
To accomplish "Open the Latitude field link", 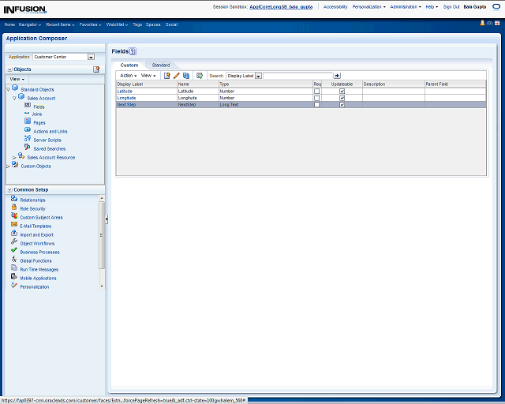I will click(125, 92).
